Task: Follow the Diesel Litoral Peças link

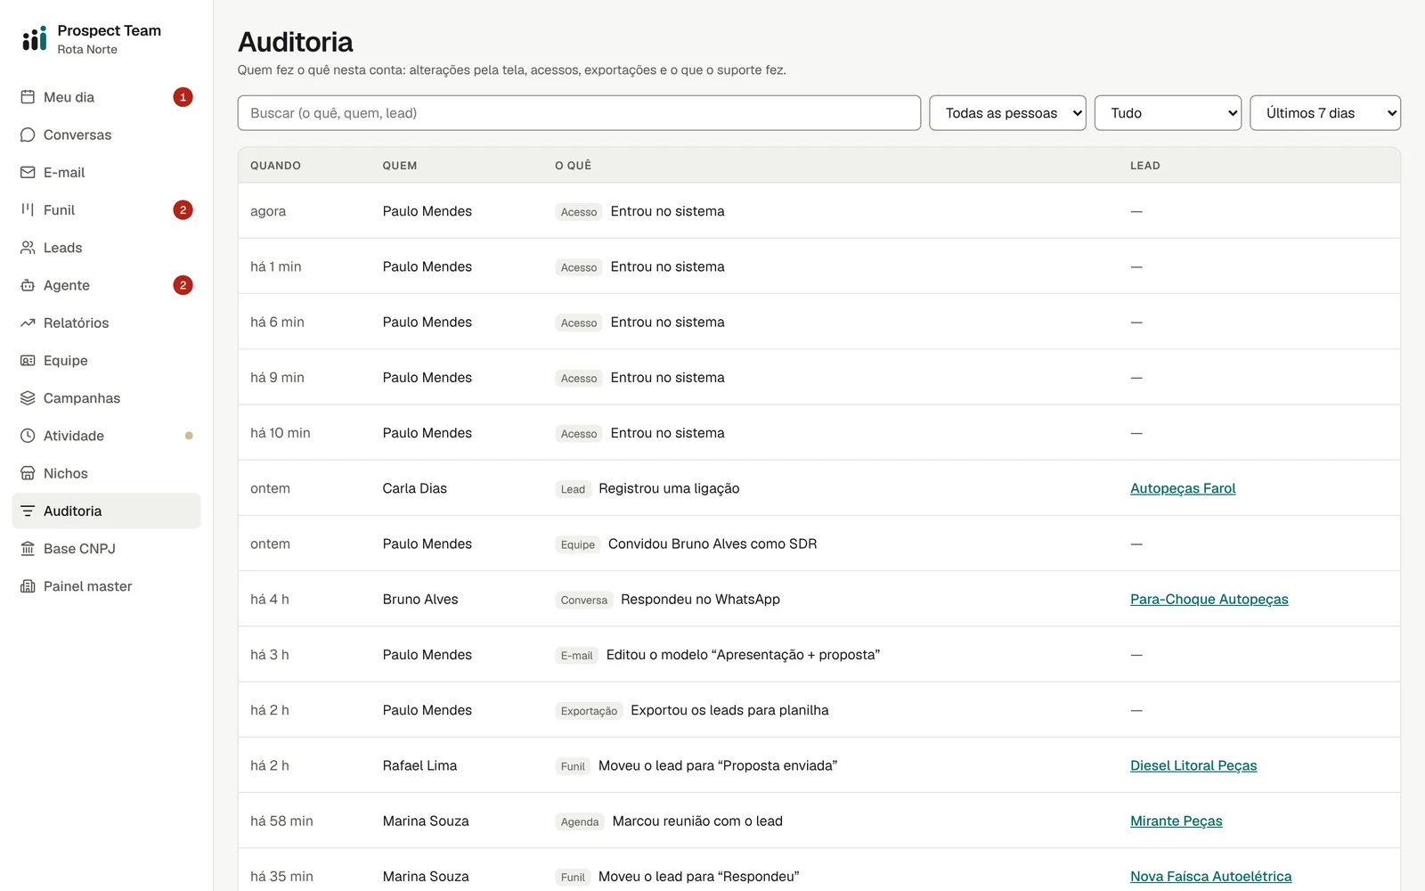Action: pyautogui.click(x=1193, y=765)
